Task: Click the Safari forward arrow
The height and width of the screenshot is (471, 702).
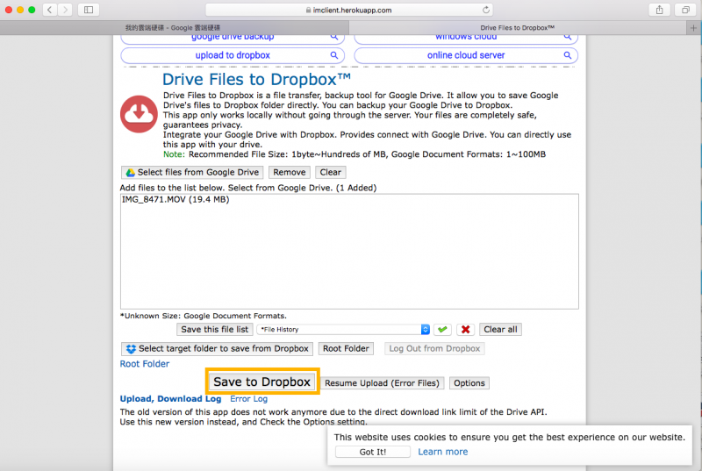Action: pyautogui.click(x=65, y=10)
